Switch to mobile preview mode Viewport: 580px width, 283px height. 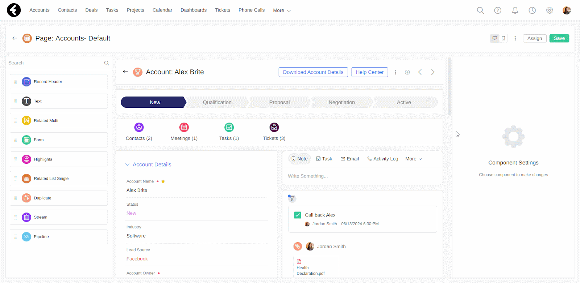coord(503,38)
